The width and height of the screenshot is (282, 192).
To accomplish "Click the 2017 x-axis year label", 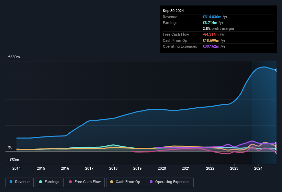I will (x=89, y=168).
